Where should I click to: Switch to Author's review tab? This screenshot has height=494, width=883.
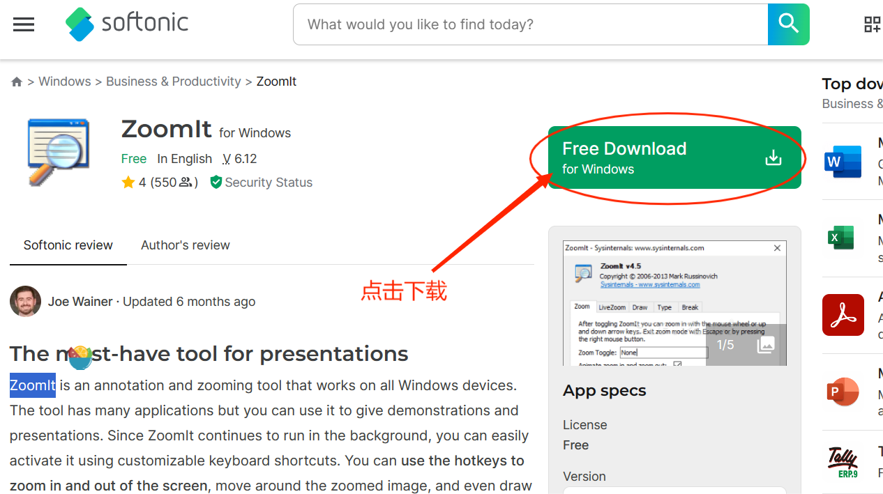pyautogui.click(x=186, y=245)
